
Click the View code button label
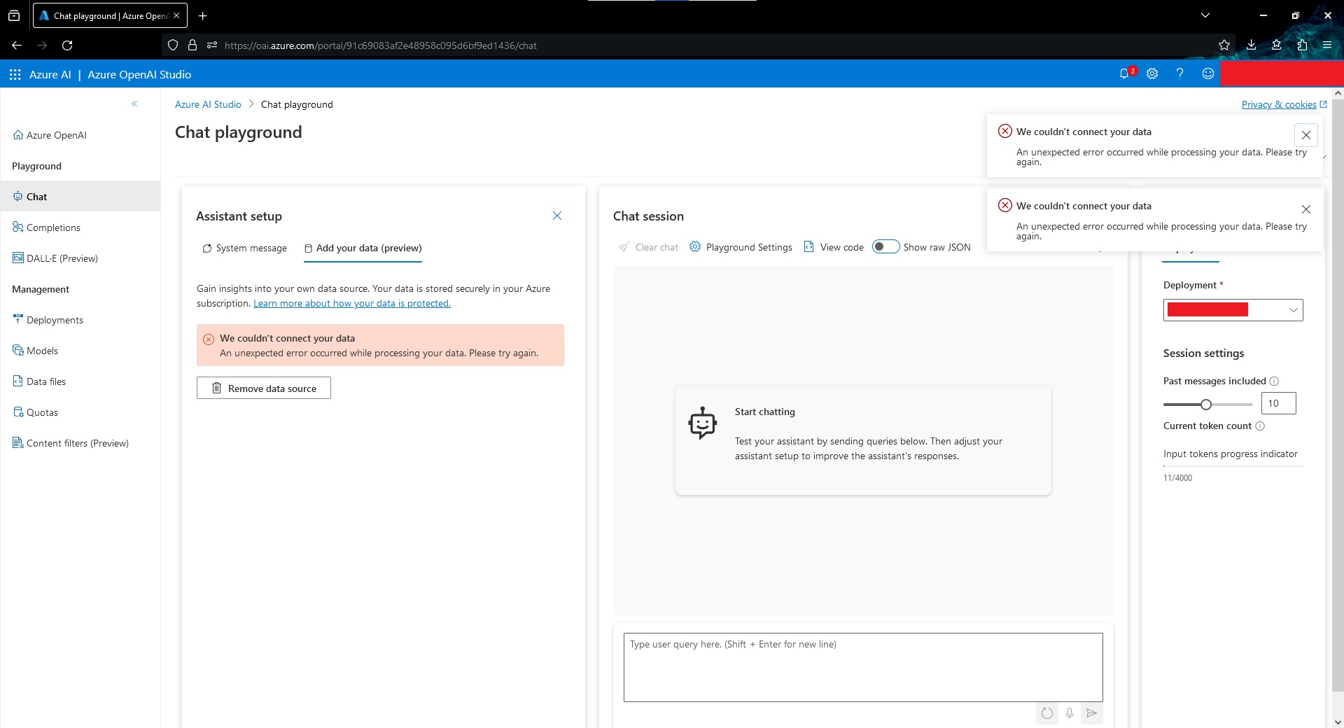(842, 247)
